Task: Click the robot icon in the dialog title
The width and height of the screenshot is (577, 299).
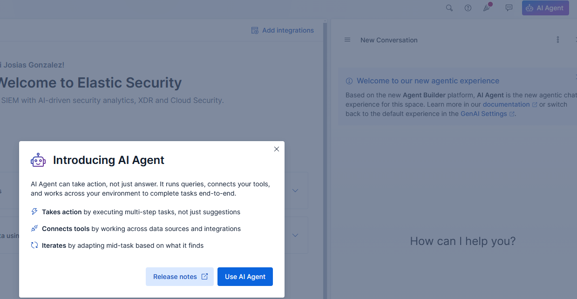Action: point(38,160)
